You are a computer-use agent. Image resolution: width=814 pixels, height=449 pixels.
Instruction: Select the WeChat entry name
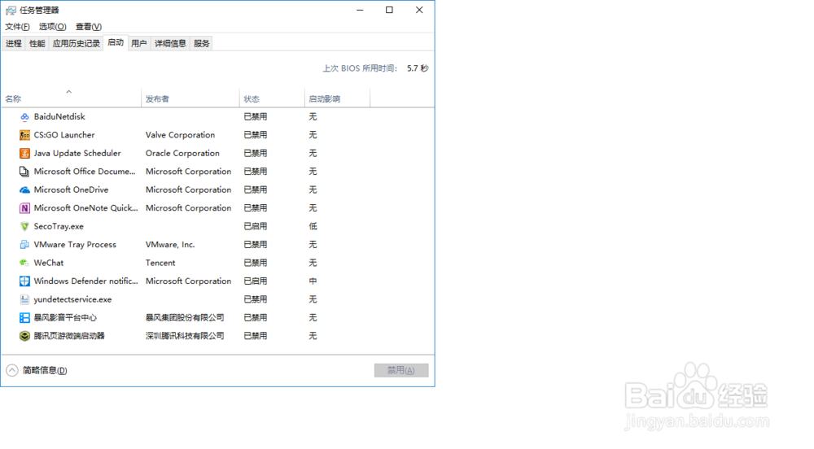click(49, 263)
